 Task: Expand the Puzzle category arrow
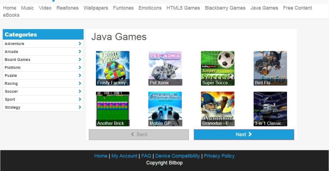point(80,76)
